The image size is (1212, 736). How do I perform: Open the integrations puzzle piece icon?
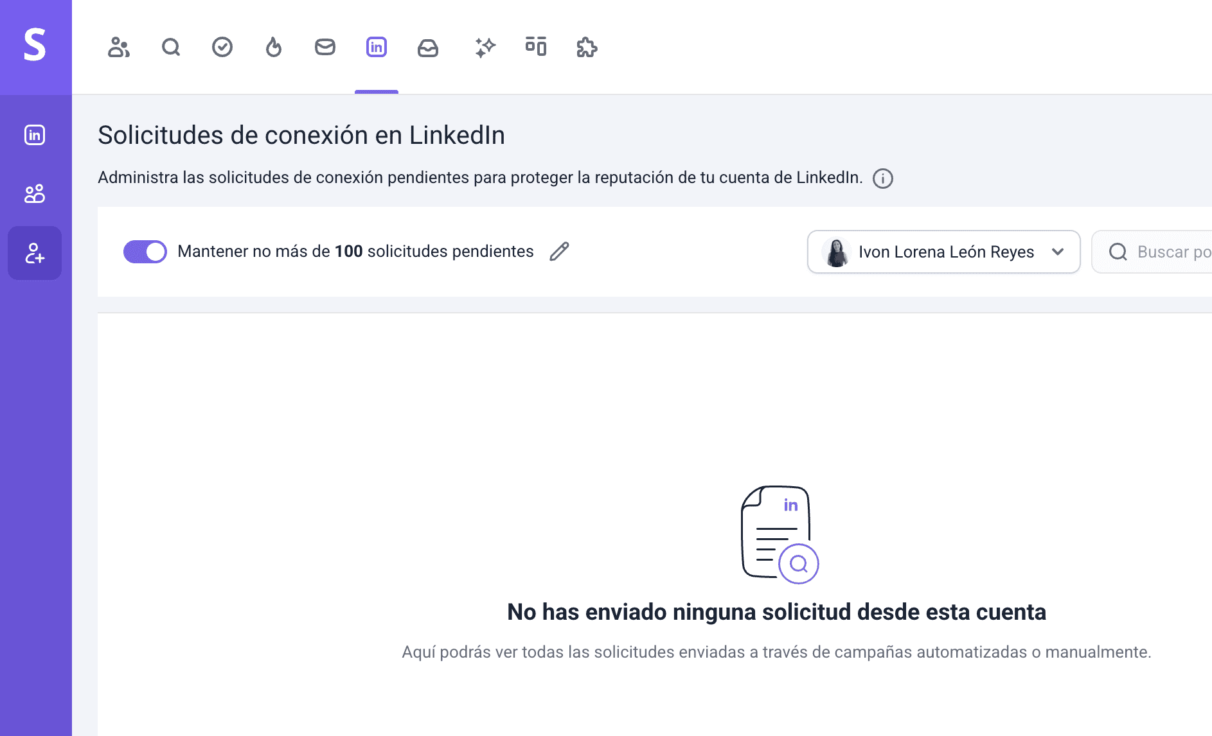pyautogui.click(x=587, y=48)
